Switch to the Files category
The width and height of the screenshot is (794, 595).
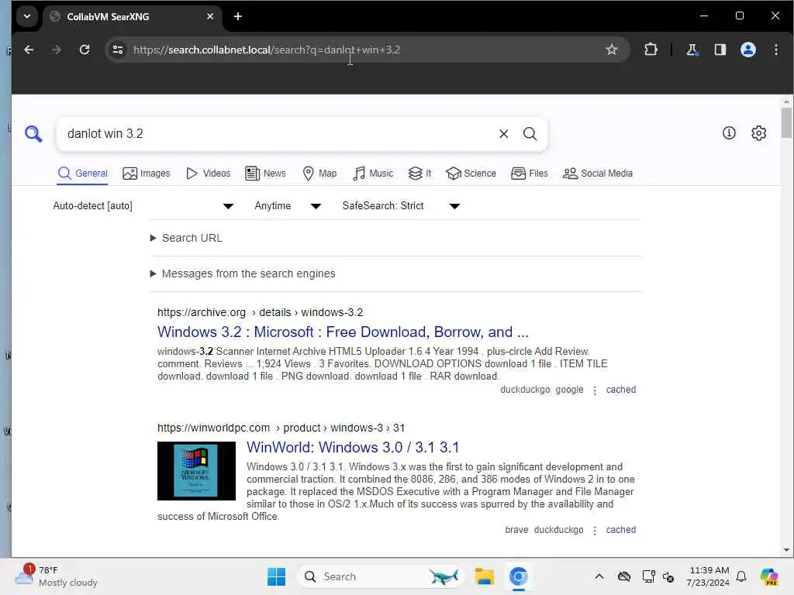(x=530, y=174)
